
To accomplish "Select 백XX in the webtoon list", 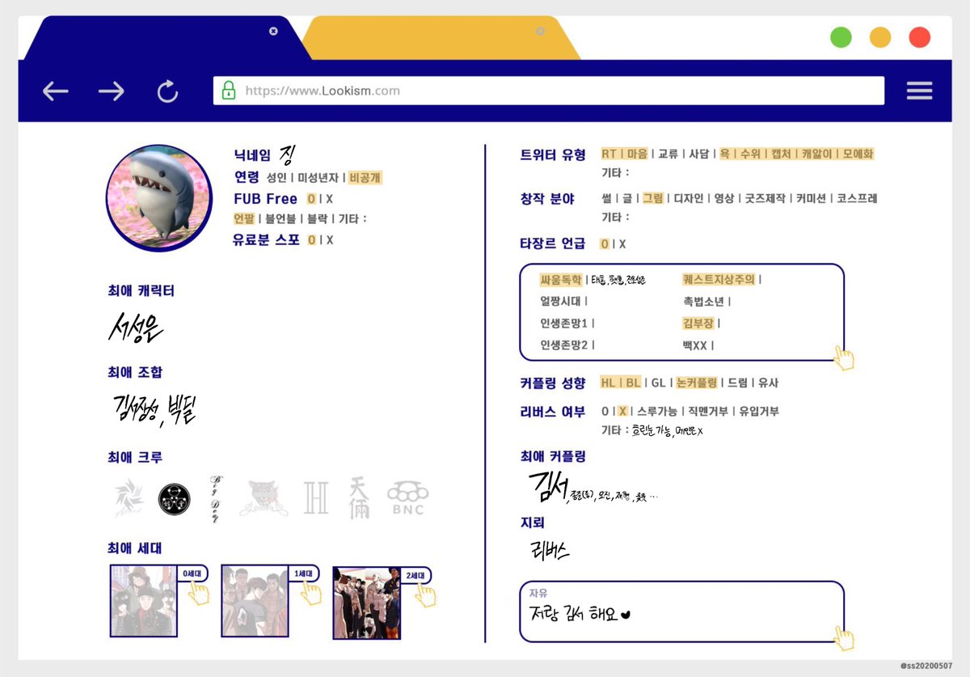I will (695, 345).
